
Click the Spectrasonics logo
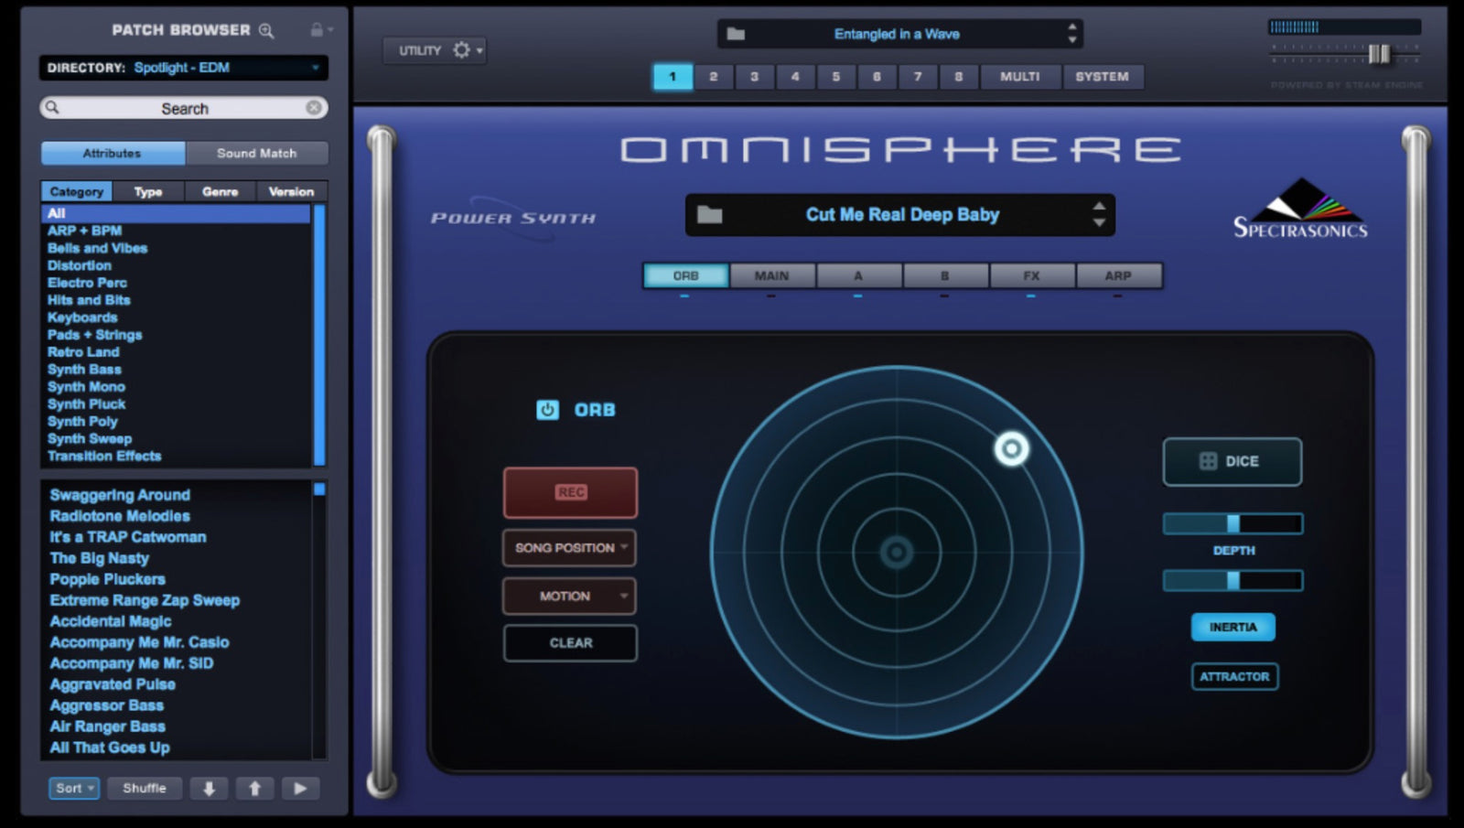tap(1300, 209)
